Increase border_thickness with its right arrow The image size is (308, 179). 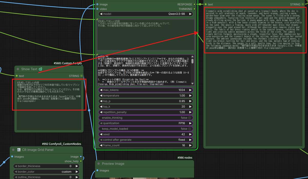(x=77, y=166)
